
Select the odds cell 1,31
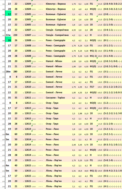[x=74, y=171]
